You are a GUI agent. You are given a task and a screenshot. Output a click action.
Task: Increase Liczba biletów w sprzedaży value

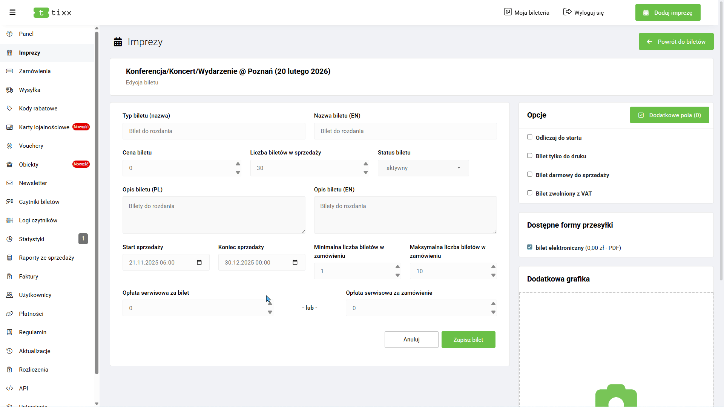coord(365,164)
